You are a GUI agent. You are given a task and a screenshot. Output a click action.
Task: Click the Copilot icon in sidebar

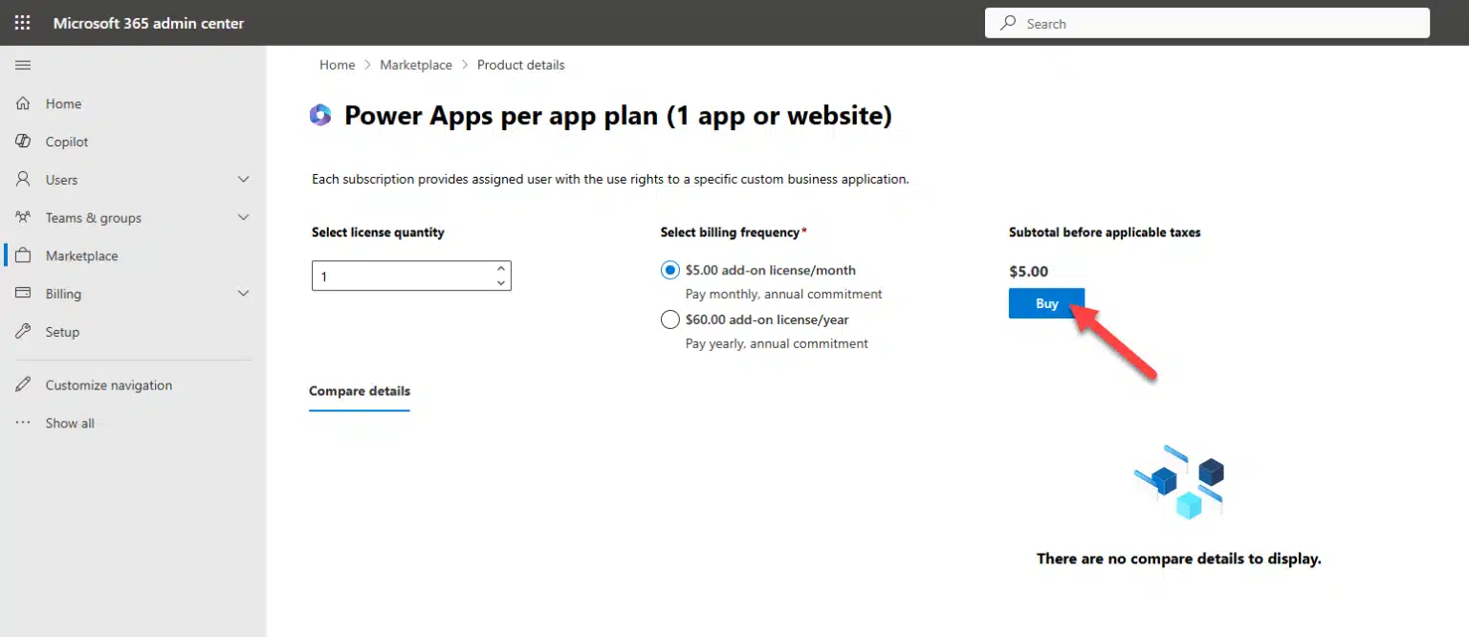24,142
